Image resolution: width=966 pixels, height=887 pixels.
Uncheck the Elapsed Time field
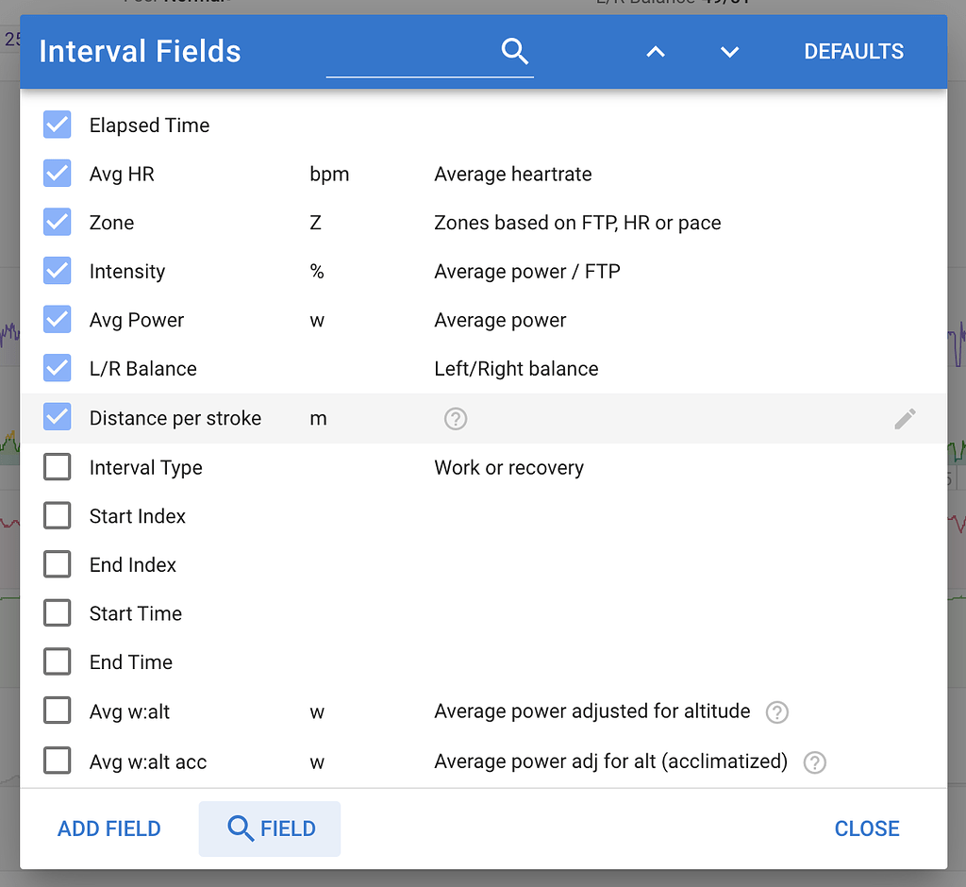click(57, 125)
